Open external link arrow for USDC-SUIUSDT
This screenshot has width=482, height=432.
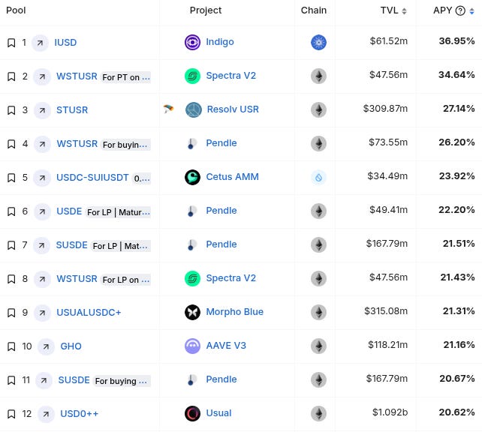pyautogui.click(x=42, y=178)
